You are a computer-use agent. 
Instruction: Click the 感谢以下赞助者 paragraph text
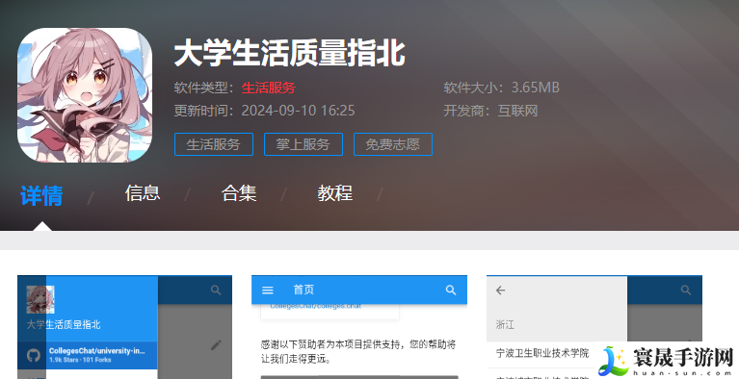click(358, 351)
